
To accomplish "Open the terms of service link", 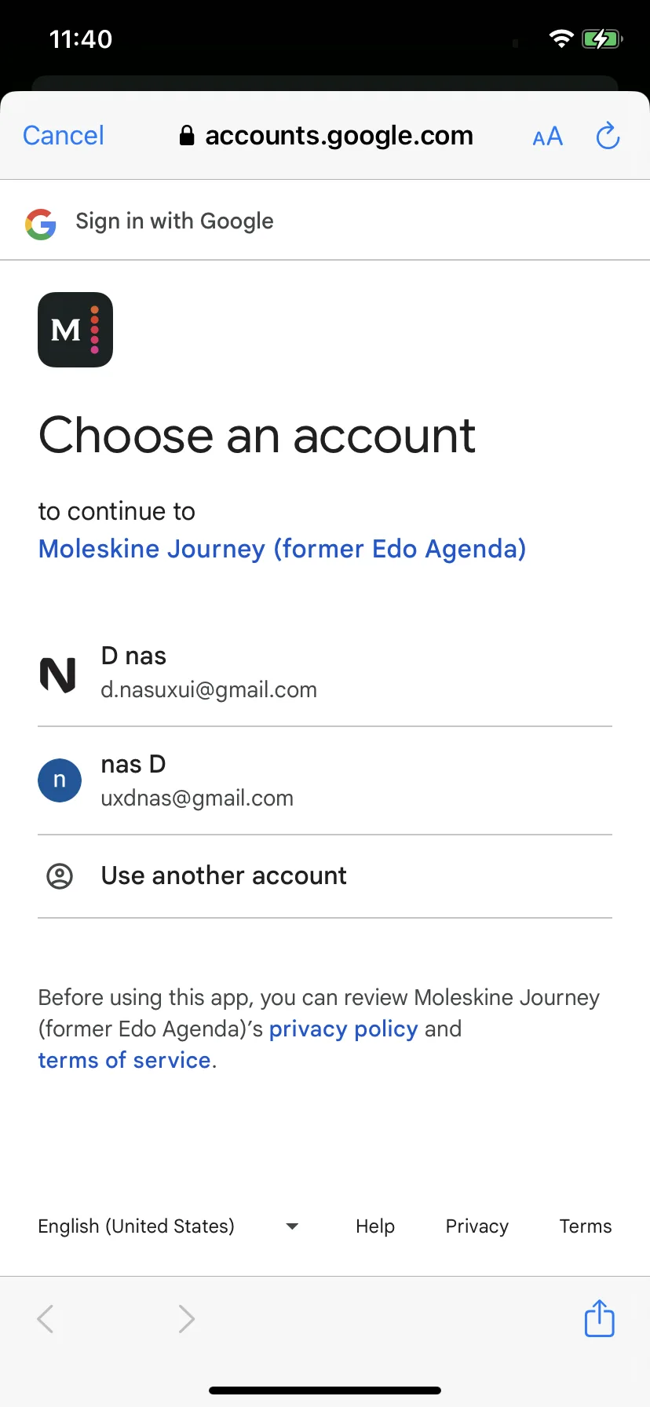I will point(125,1060).
